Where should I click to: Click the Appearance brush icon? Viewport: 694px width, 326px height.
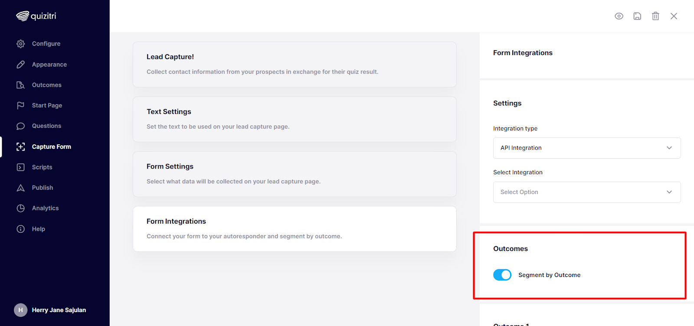point(20,65)
